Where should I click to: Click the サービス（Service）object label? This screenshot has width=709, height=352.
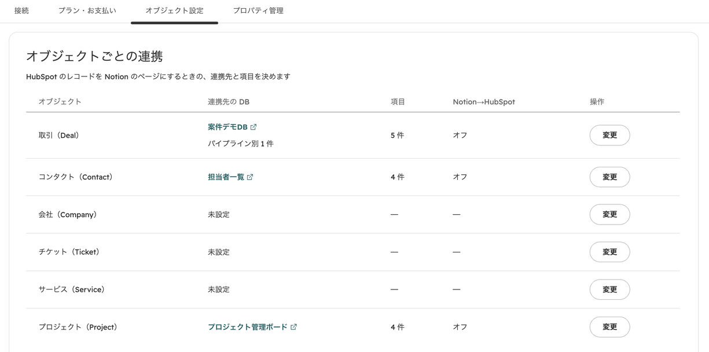pyautogui.click(x=71, y=289)
